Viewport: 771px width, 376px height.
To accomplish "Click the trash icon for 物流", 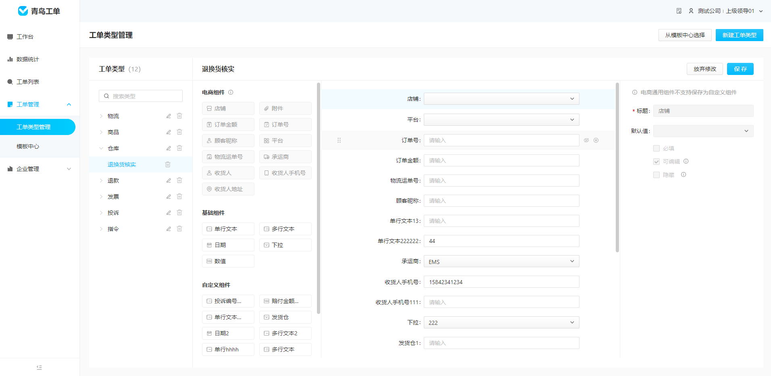I will click(x=179, y=116).
